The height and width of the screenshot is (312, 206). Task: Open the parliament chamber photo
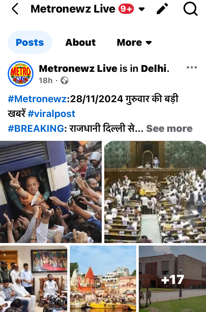155,192
